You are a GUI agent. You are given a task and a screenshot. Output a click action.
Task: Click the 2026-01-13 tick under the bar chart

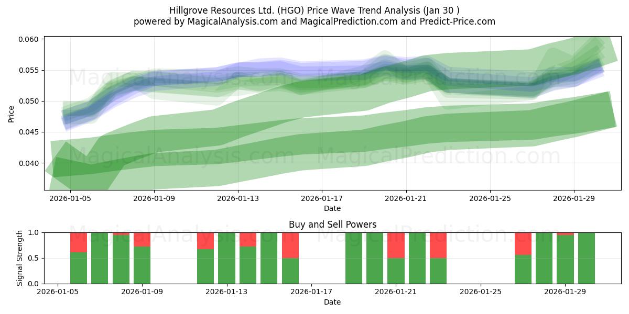(x=227, y=292)
